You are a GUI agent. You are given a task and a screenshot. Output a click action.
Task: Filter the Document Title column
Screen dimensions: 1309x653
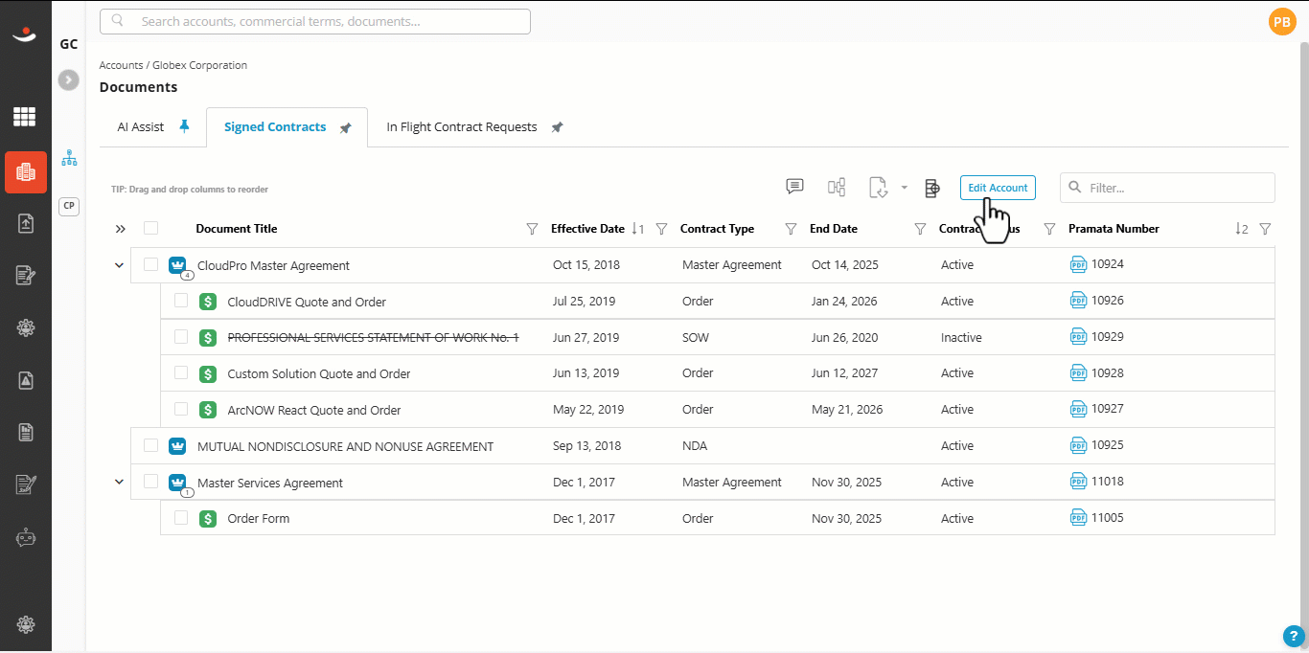coord(533,229)
